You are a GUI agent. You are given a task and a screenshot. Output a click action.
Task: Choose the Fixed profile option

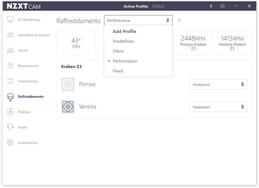(118, 71)
